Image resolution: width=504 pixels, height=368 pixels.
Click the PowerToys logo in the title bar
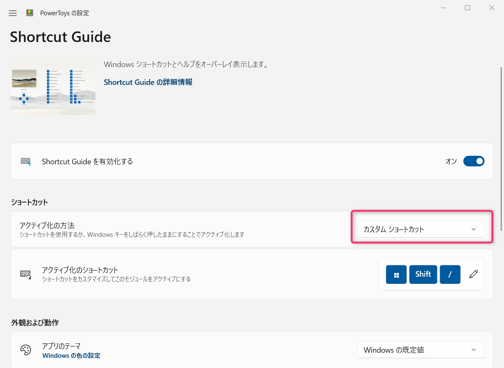coord(29,13)
